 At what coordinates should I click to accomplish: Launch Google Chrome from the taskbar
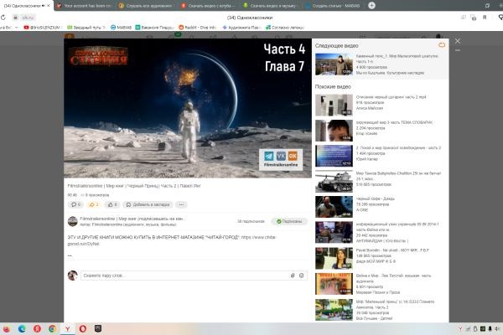pyautogui.click(x=52, y=329)
